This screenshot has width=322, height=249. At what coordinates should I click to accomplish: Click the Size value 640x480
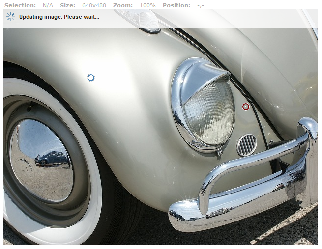click(x=94, y=5)
